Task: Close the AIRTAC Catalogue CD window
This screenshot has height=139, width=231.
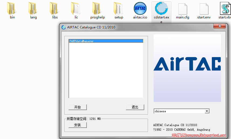Action: pos(219,26)
